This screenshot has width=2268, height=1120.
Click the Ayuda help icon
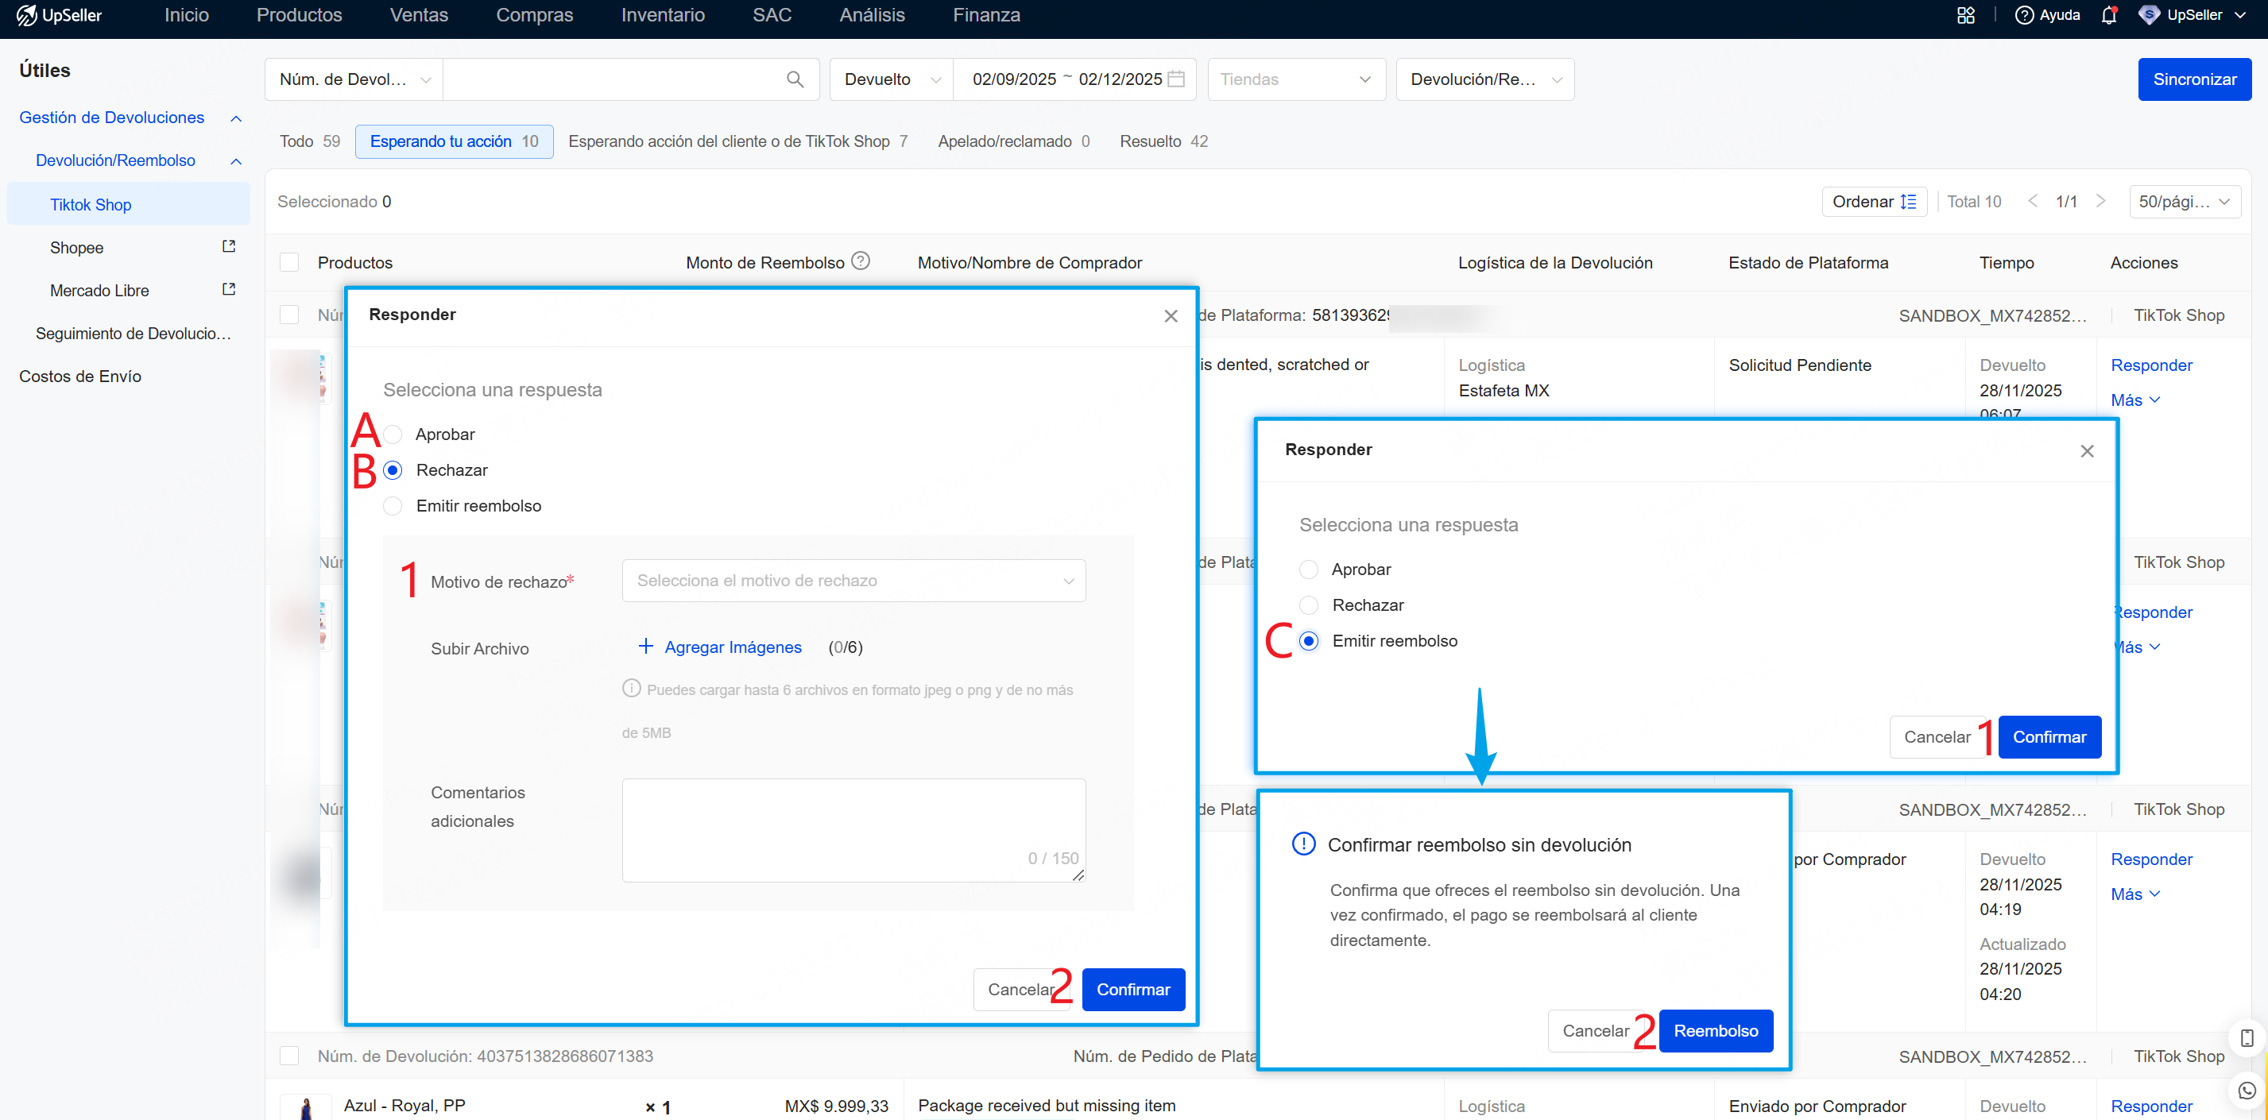(x=2023, y=15)
